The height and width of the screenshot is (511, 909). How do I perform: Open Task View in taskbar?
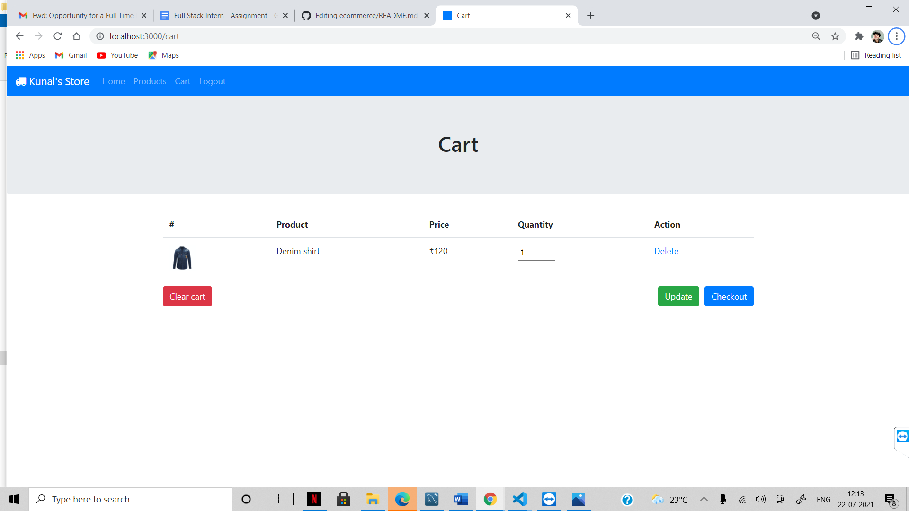tap(275, 499)
